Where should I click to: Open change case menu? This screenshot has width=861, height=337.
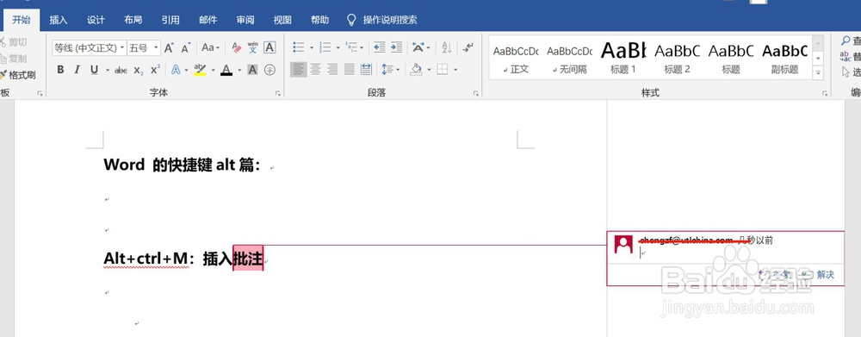(x=210, y=47)
